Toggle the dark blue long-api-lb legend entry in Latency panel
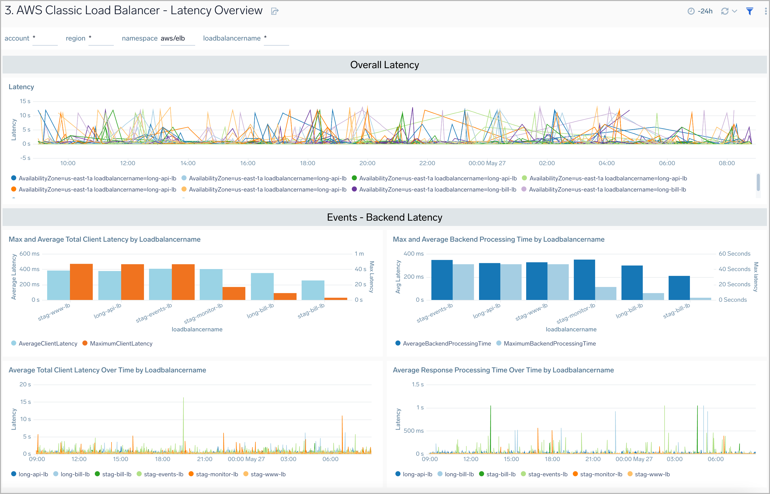Image resolution: width=770 pixels, height=494 pixels. pyautogui.click(x=94, y=178)
